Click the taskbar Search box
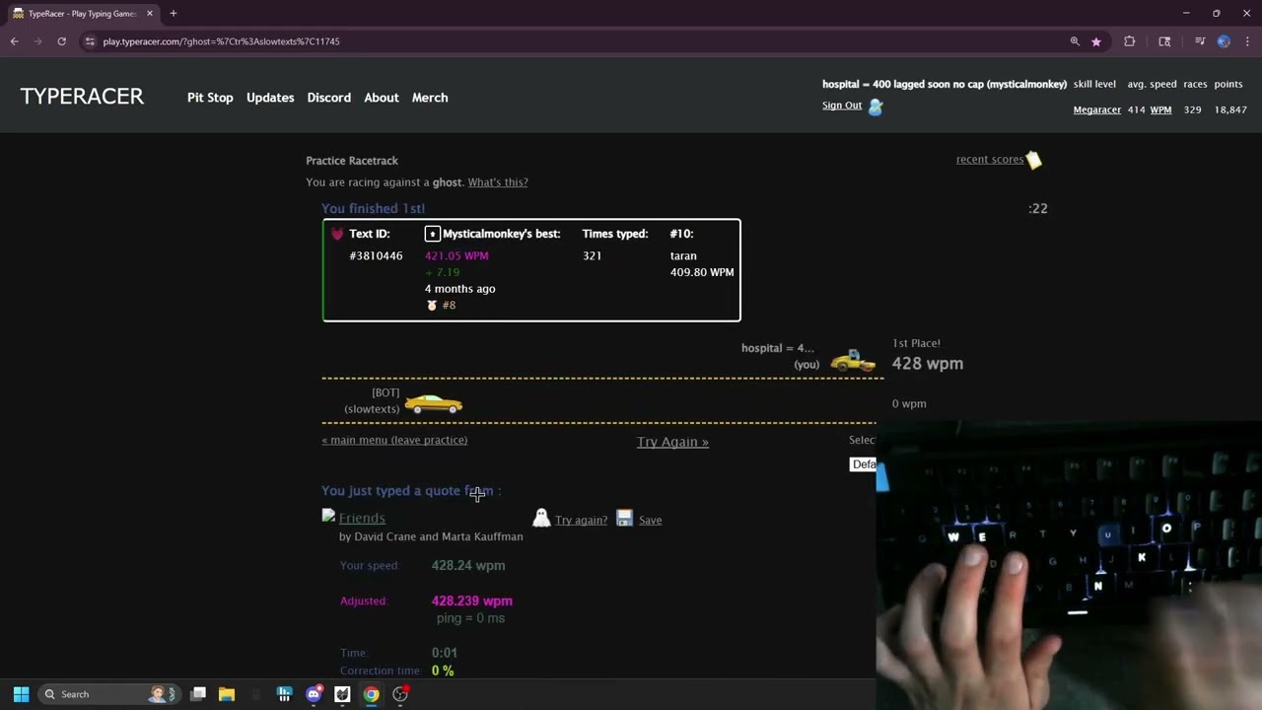1262x710 pixels. coord(109,694)
